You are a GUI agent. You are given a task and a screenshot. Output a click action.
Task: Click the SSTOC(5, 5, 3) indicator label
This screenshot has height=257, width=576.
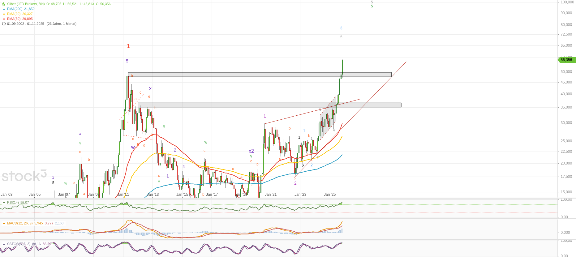click(19, 244)
